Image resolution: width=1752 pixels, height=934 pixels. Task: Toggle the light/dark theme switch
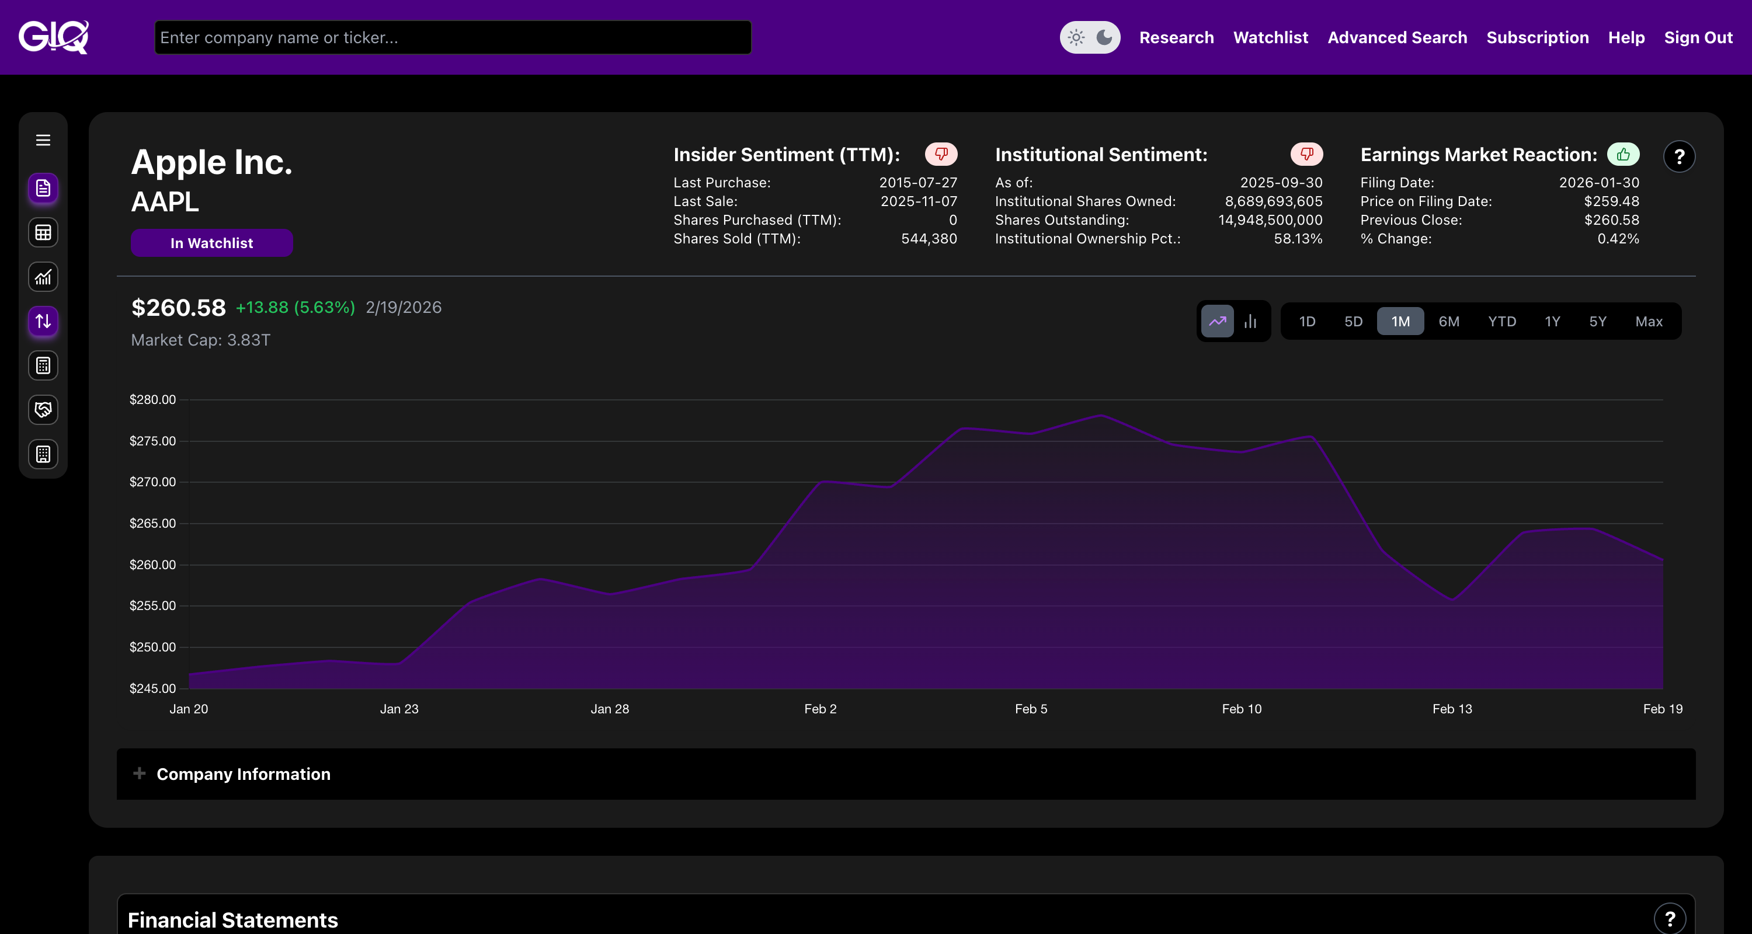pyautogui.click(x=1090, y=37)
